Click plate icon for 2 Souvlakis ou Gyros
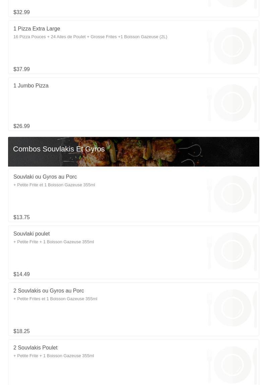 click(x=232, y=308)
